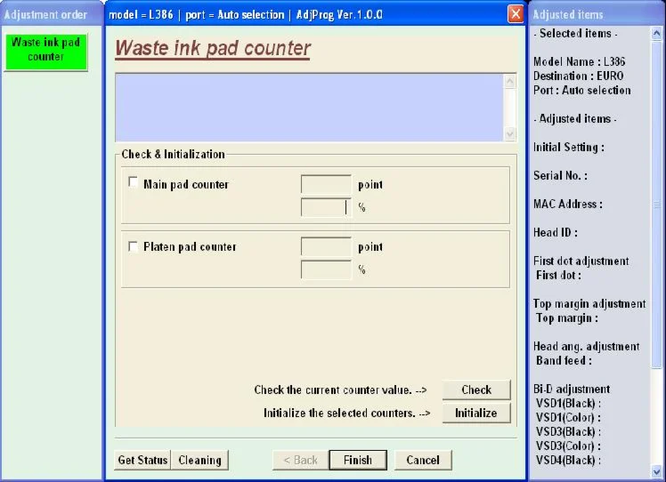Screen dimensions: 666x482
Task: Click the Main pad counter percent field
Action: point(326,207)
